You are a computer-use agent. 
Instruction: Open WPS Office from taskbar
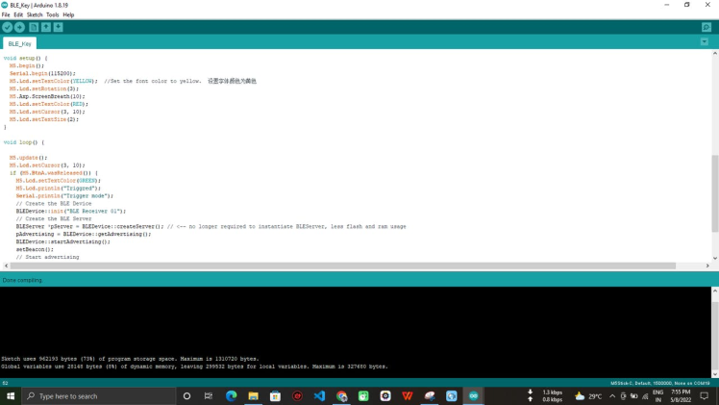[x=408, y=395]
